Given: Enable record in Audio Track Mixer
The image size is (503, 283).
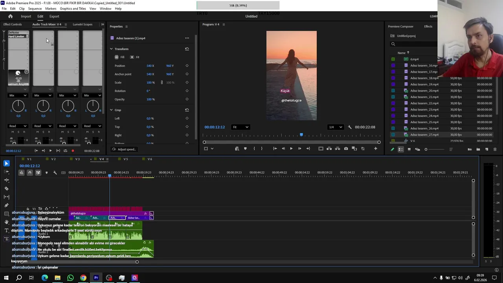Looking at the screenshot, I should coord(73,151).
